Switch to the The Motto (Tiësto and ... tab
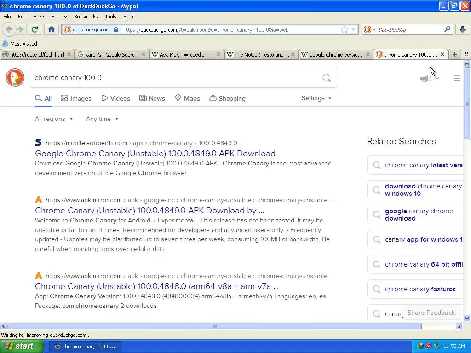Viewport: 471px width, 353px height. (x=261, y=54)
